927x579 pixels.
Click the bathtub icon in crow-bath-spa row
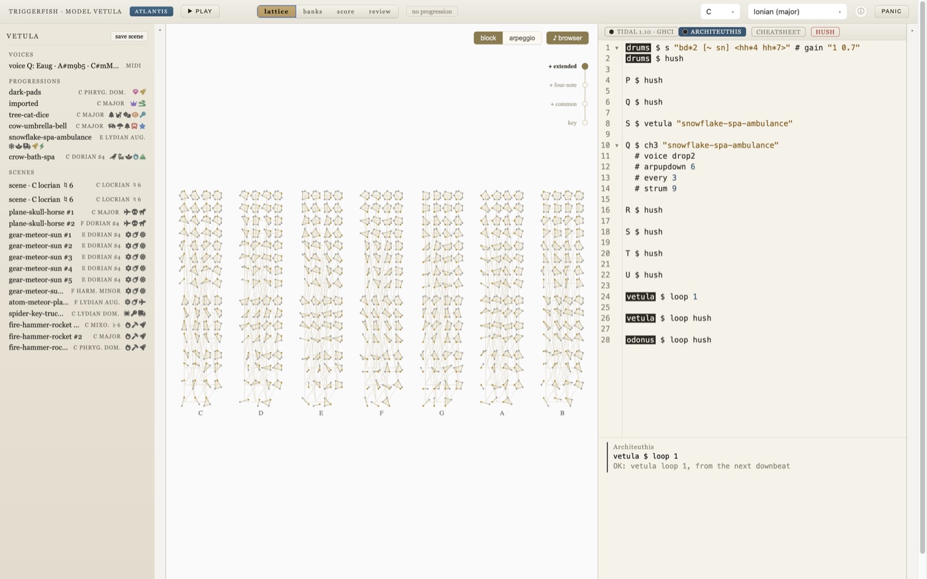click(x=121, y=157)
